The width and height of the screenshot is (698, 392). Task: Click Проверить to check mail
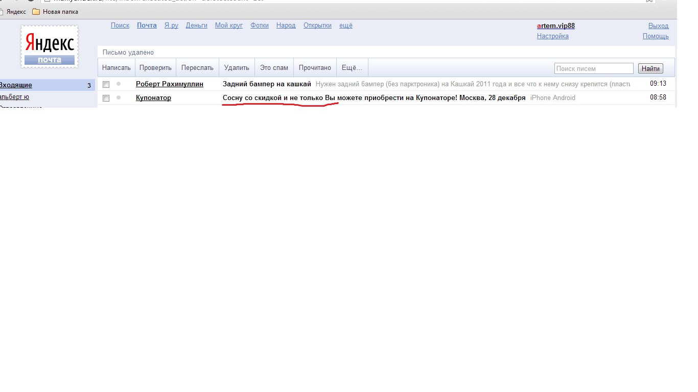(x=155, y=68)
